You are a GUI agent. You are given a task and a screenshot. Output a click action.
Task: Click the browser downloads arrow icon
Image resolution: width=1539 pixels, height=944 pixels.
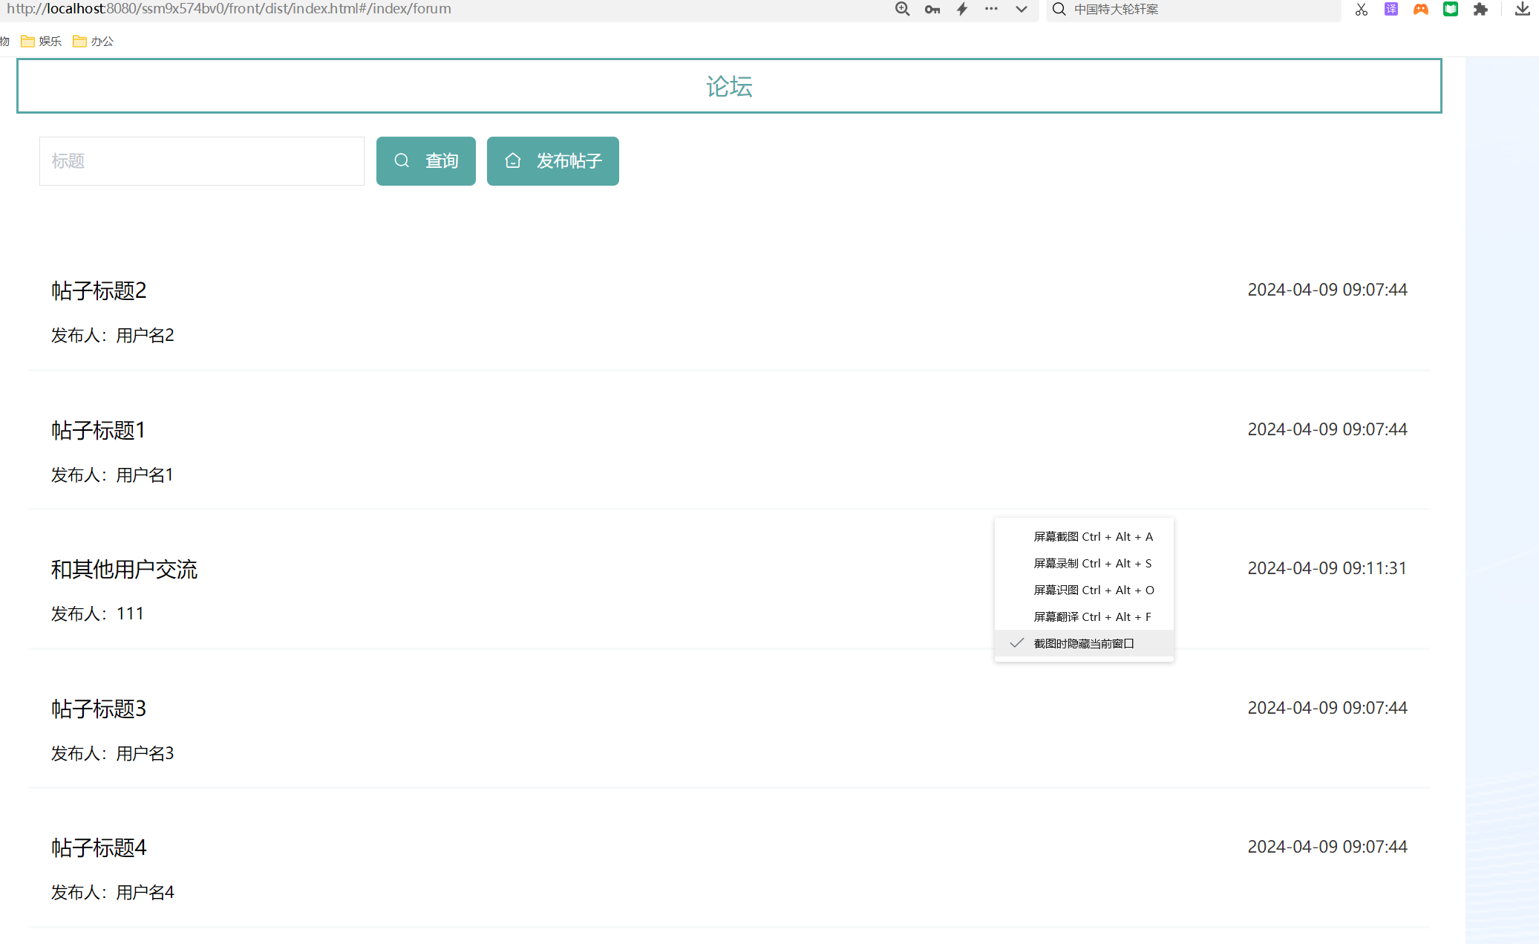[x=1522, y=9]
